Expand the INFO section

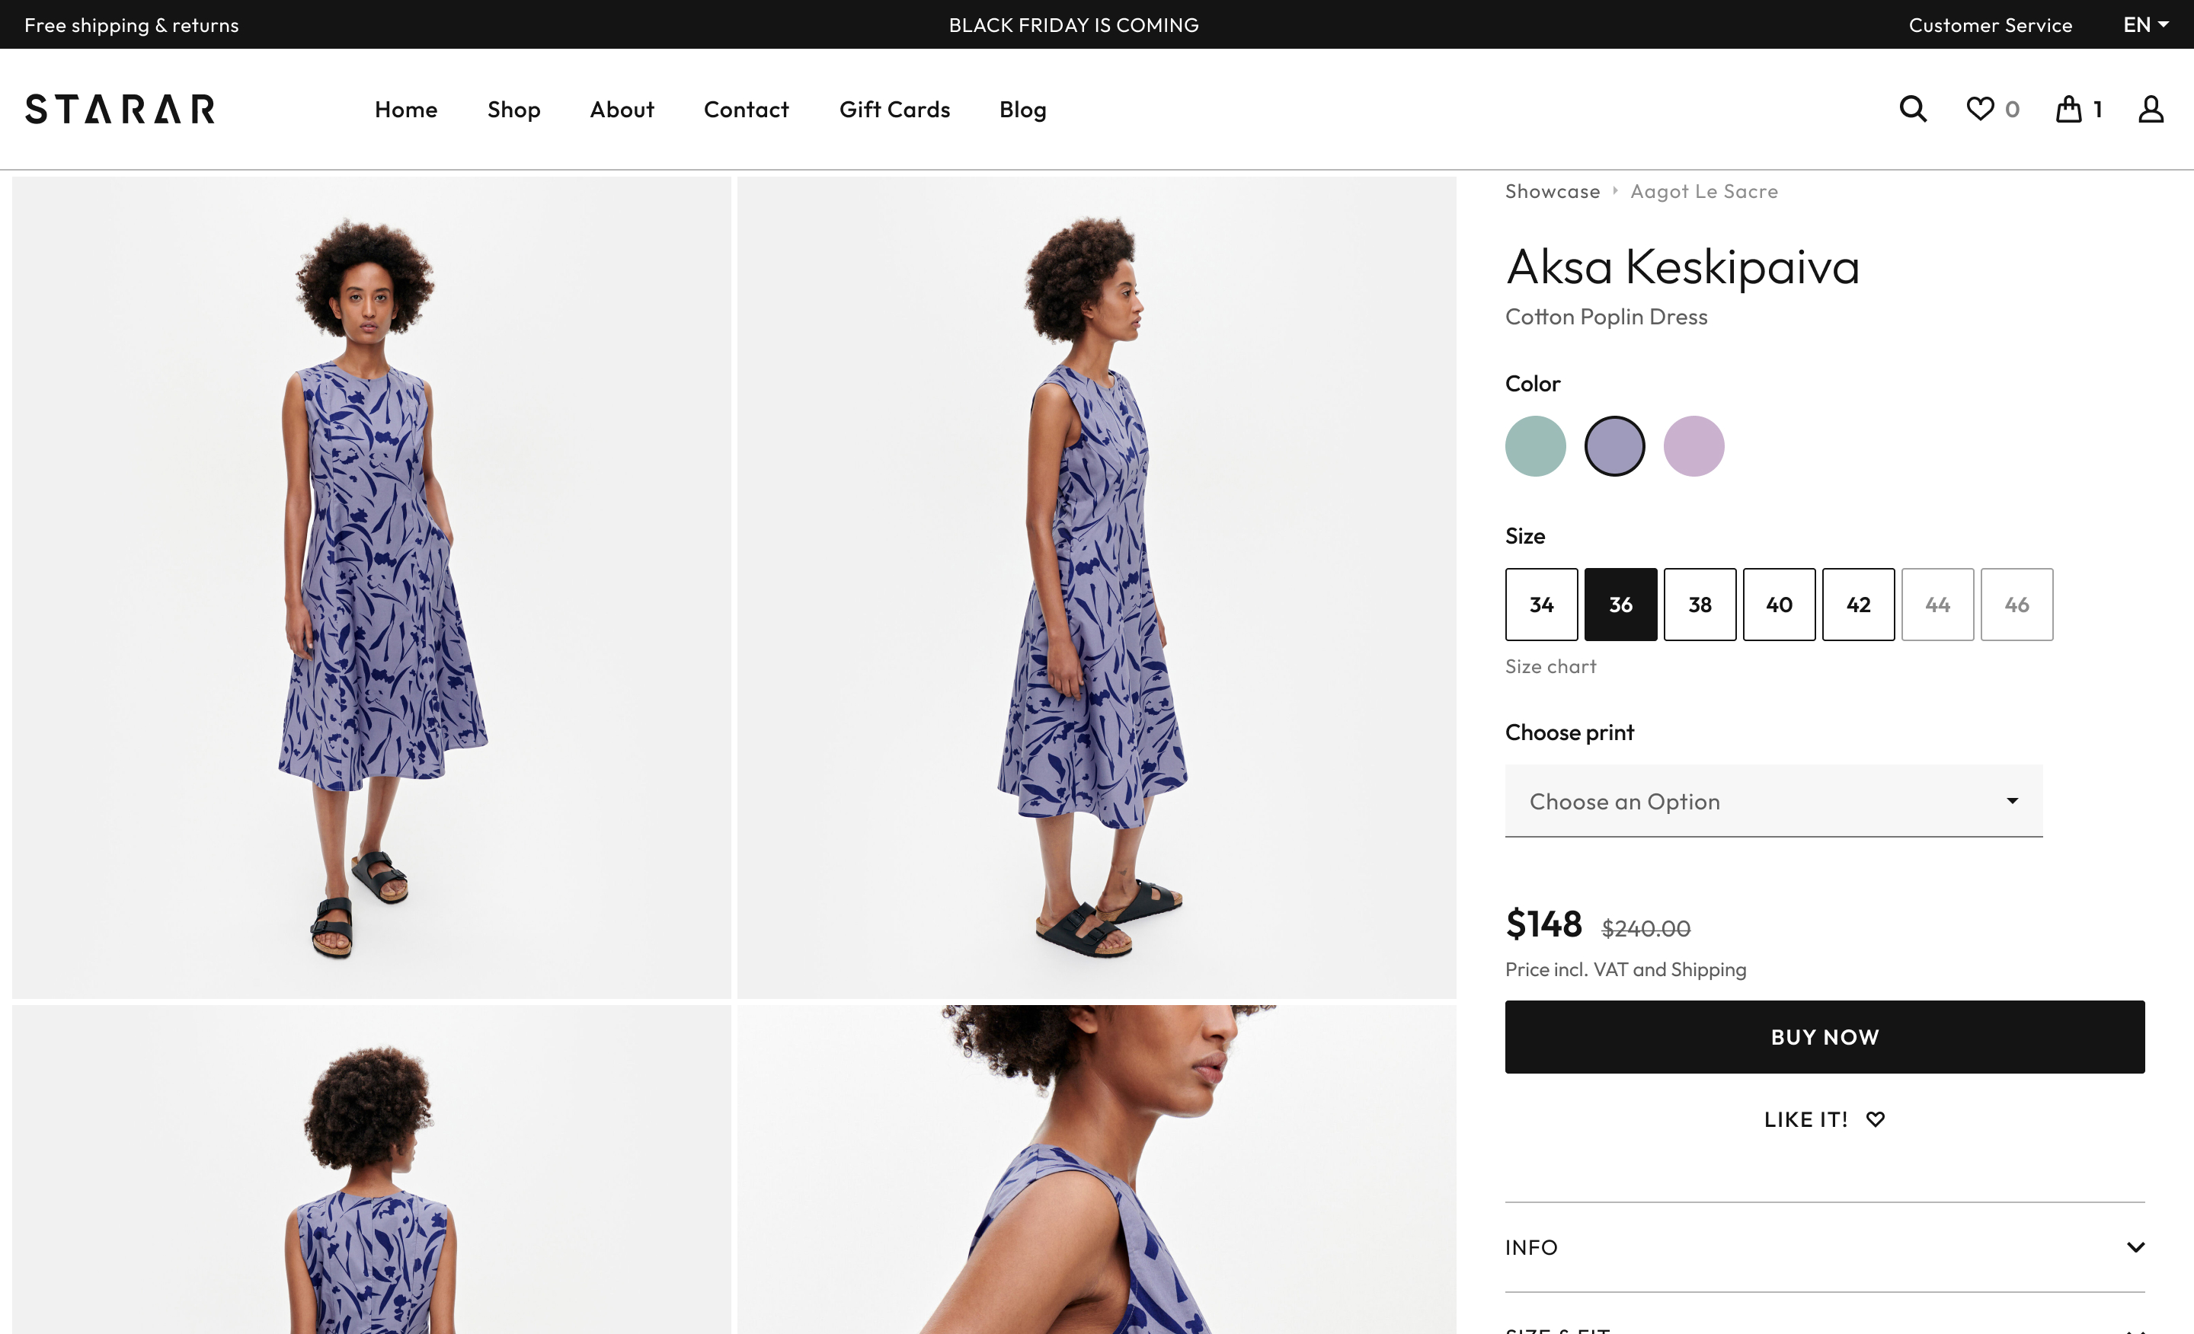coord(1825,1246)
